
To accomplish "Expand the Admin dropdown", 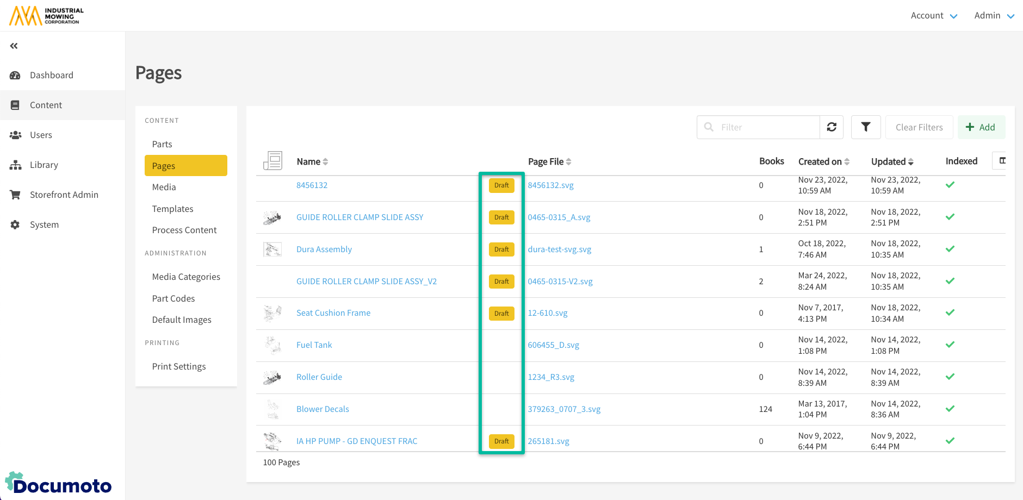I will pyautogui.click(x=994, y=16).
